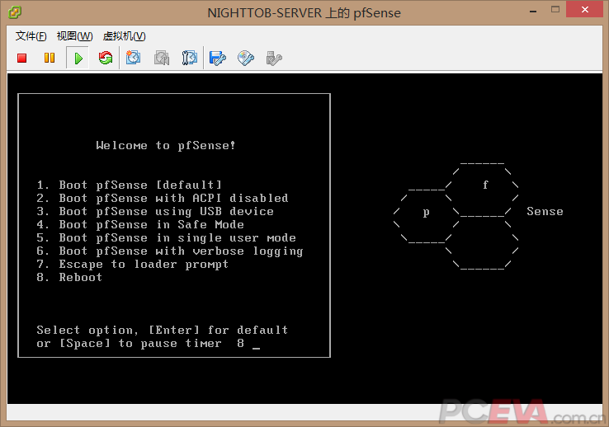Viewport: 609px width, 427px height.
Task: Click the CD/DVD drive connection icon
Action: [x=246, y=58]
